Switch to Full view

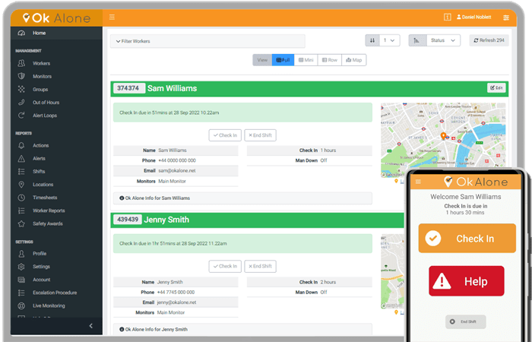pos(283,60)
